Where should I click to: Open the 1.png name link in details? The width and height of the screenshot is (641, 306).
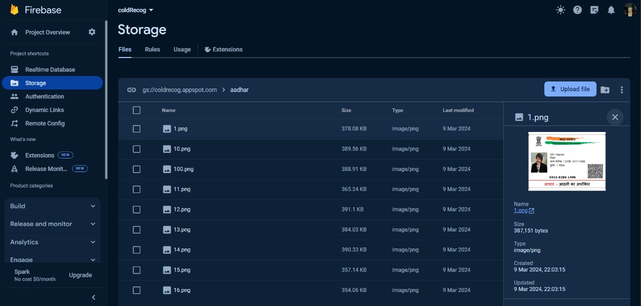[521, 210]
